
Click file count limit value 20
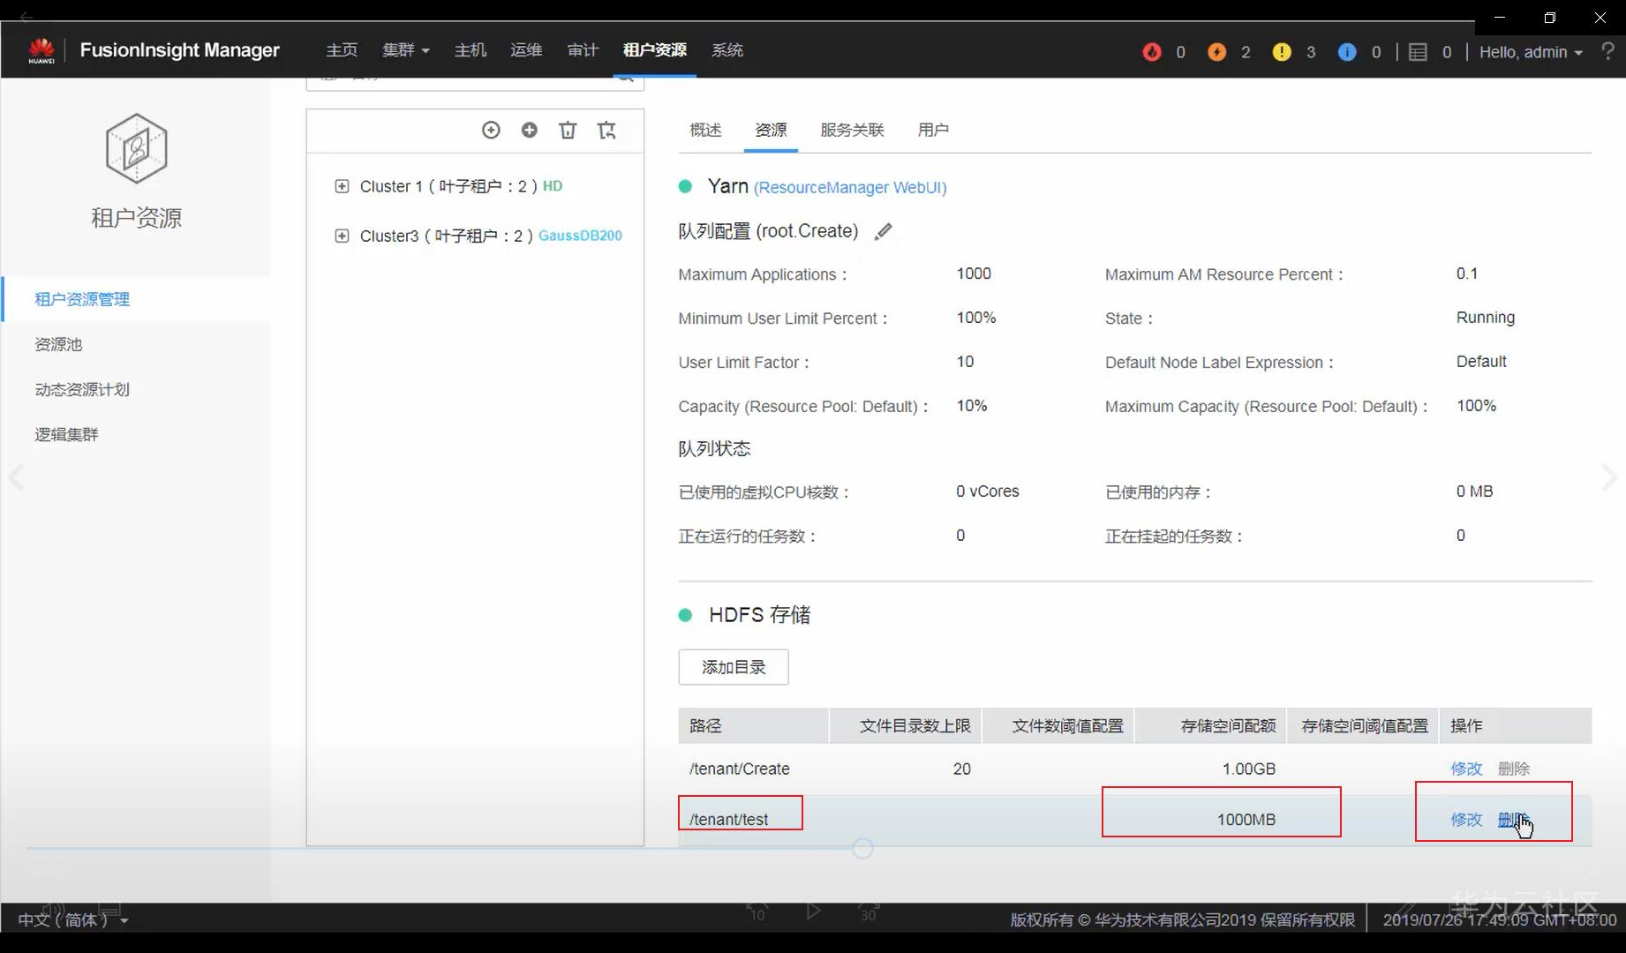pyautogui.click(x=962, y=769)
